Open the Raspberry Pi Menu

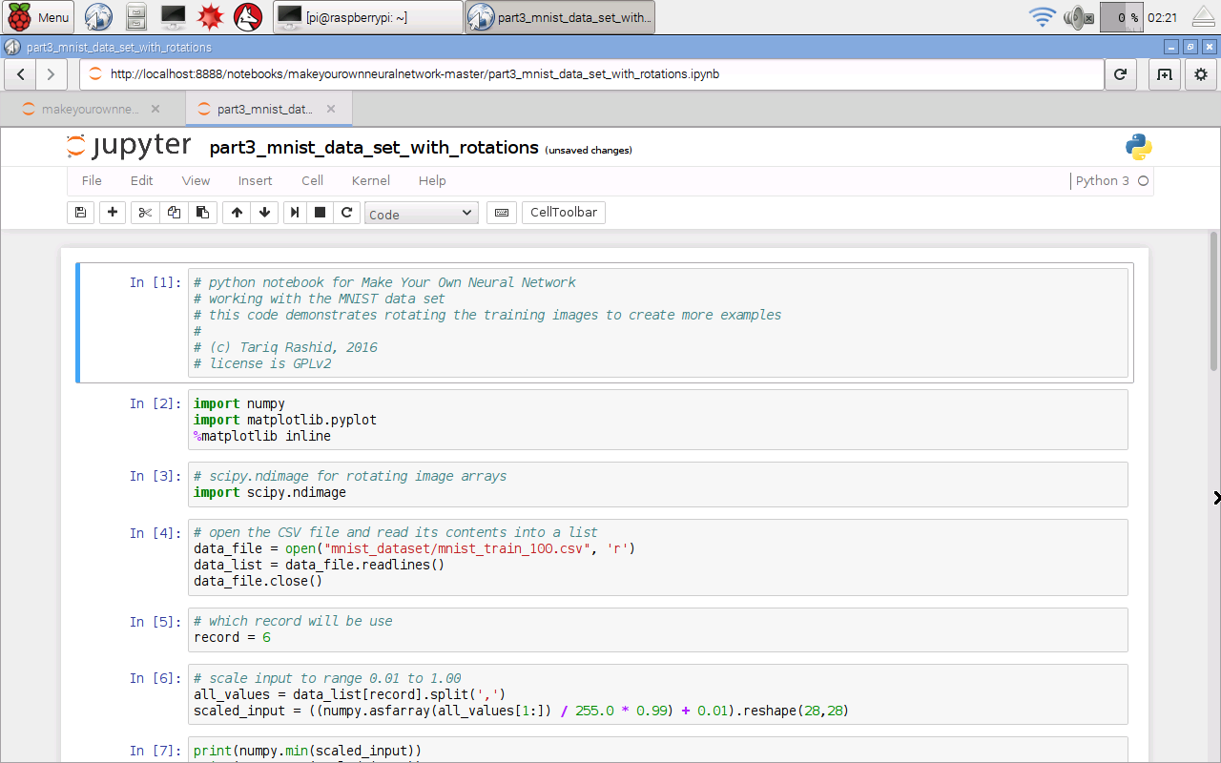tap(39, 17)
